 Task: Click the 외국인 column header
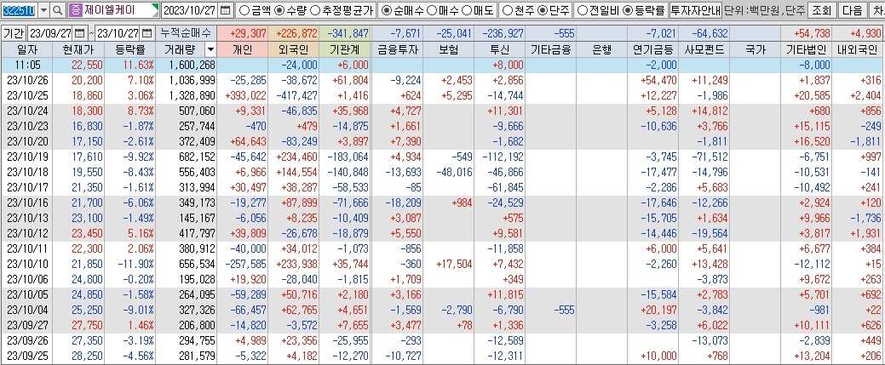click(x=294, y=49)
